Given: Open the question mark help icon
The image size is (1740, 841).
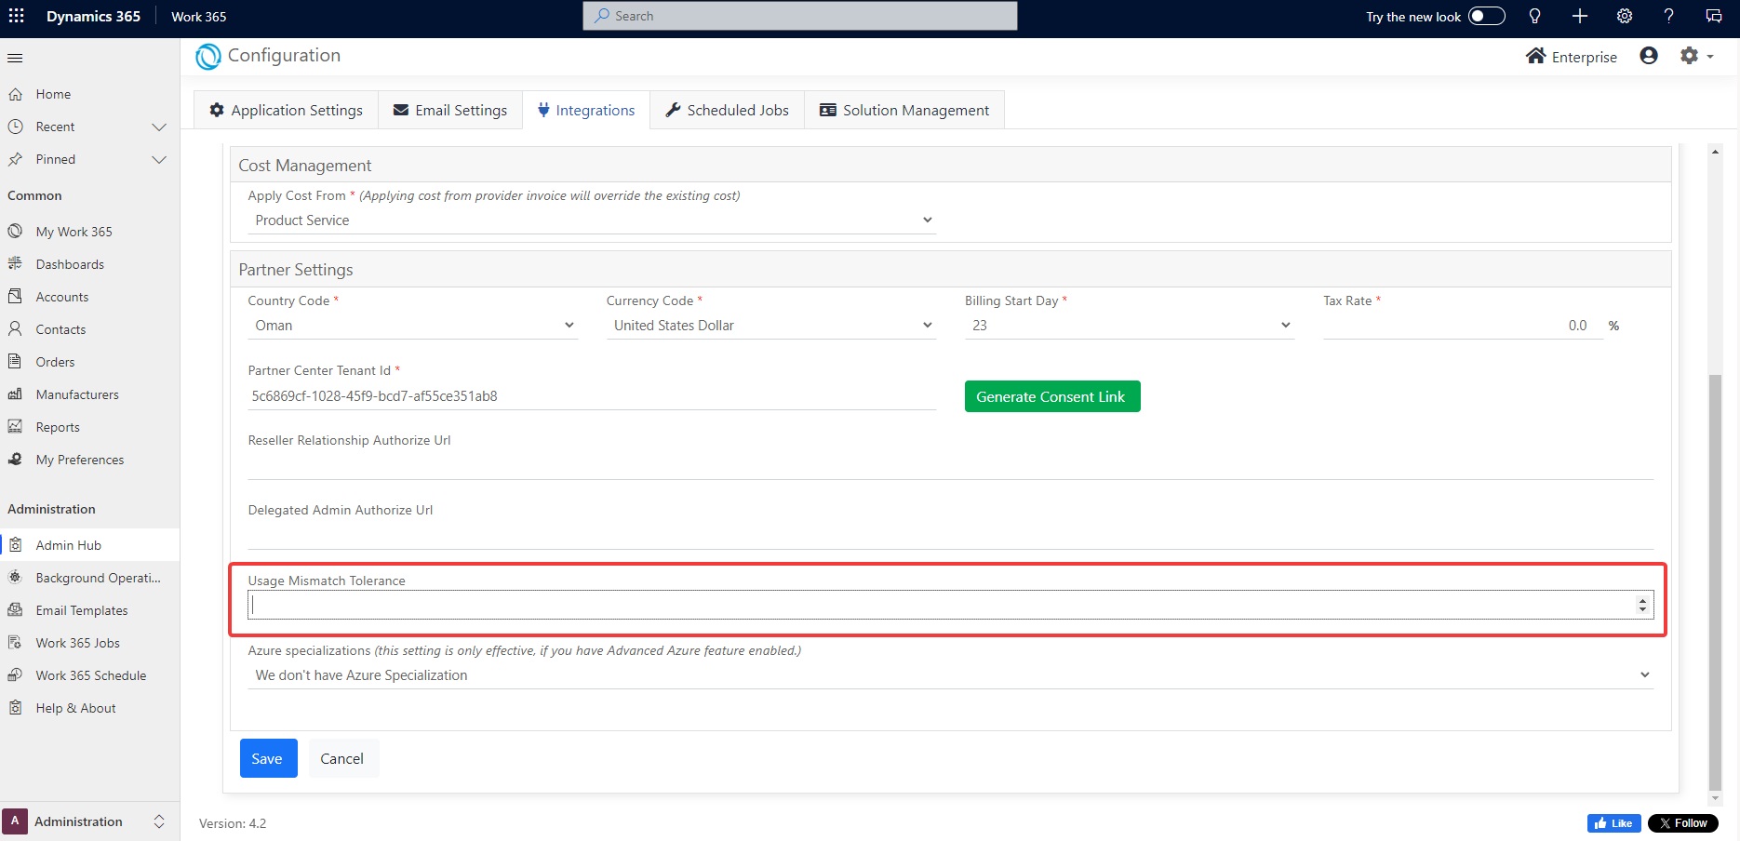Looking at the screenshot, I should point(1669,16).
